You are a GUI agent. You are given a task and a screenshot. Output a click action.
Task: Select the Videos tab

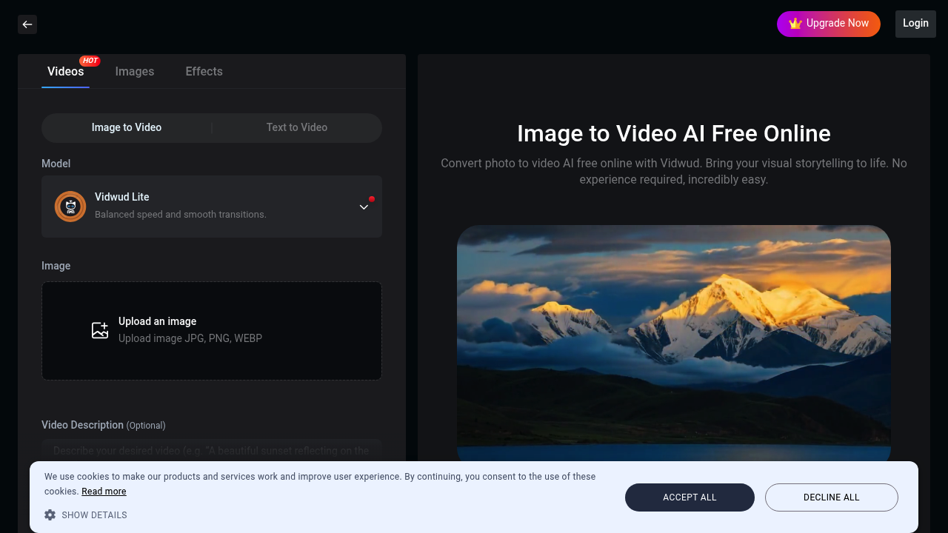(65, 71)
